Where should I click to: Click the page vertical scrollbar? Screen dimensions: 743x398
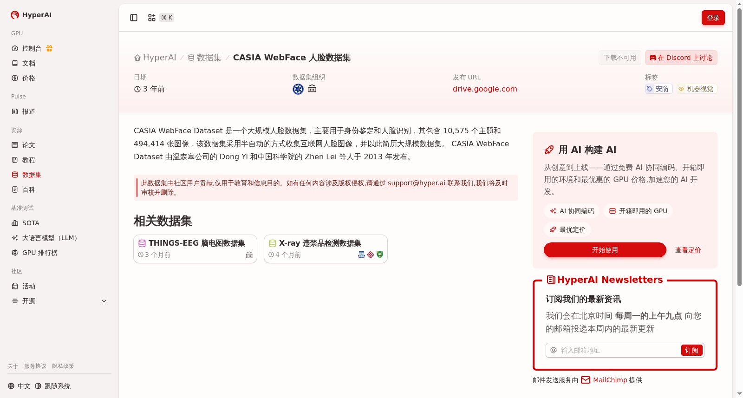coord(739,147)
